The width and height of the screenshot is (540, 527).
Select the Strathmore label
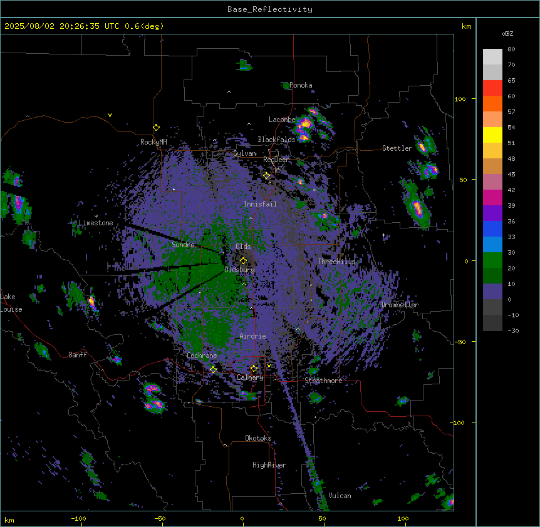tap(323, 381)
